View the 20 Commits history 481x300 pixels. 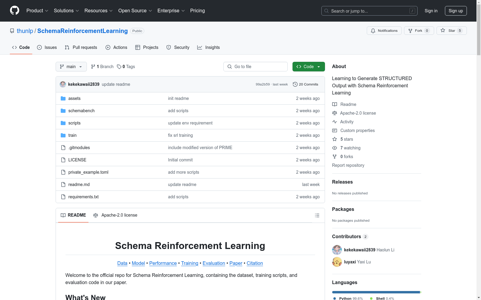[305, 84]
